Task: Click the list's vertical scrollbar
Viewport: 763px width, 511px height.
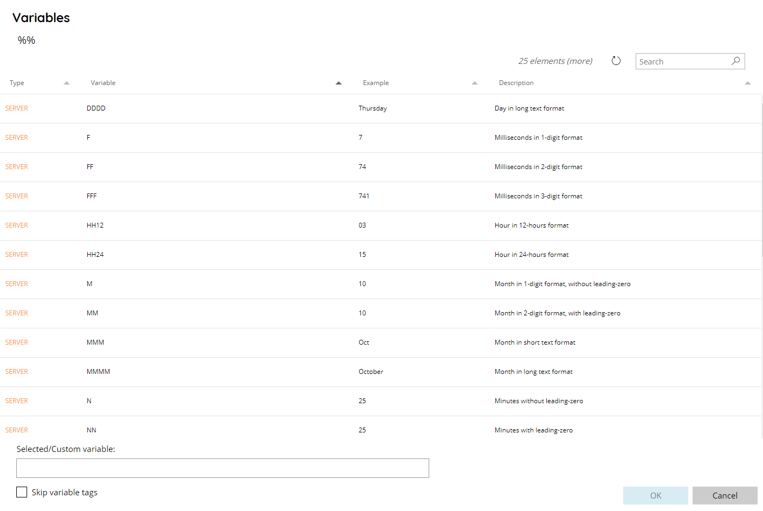Action: pyautogui.click(x=762, y=180)
